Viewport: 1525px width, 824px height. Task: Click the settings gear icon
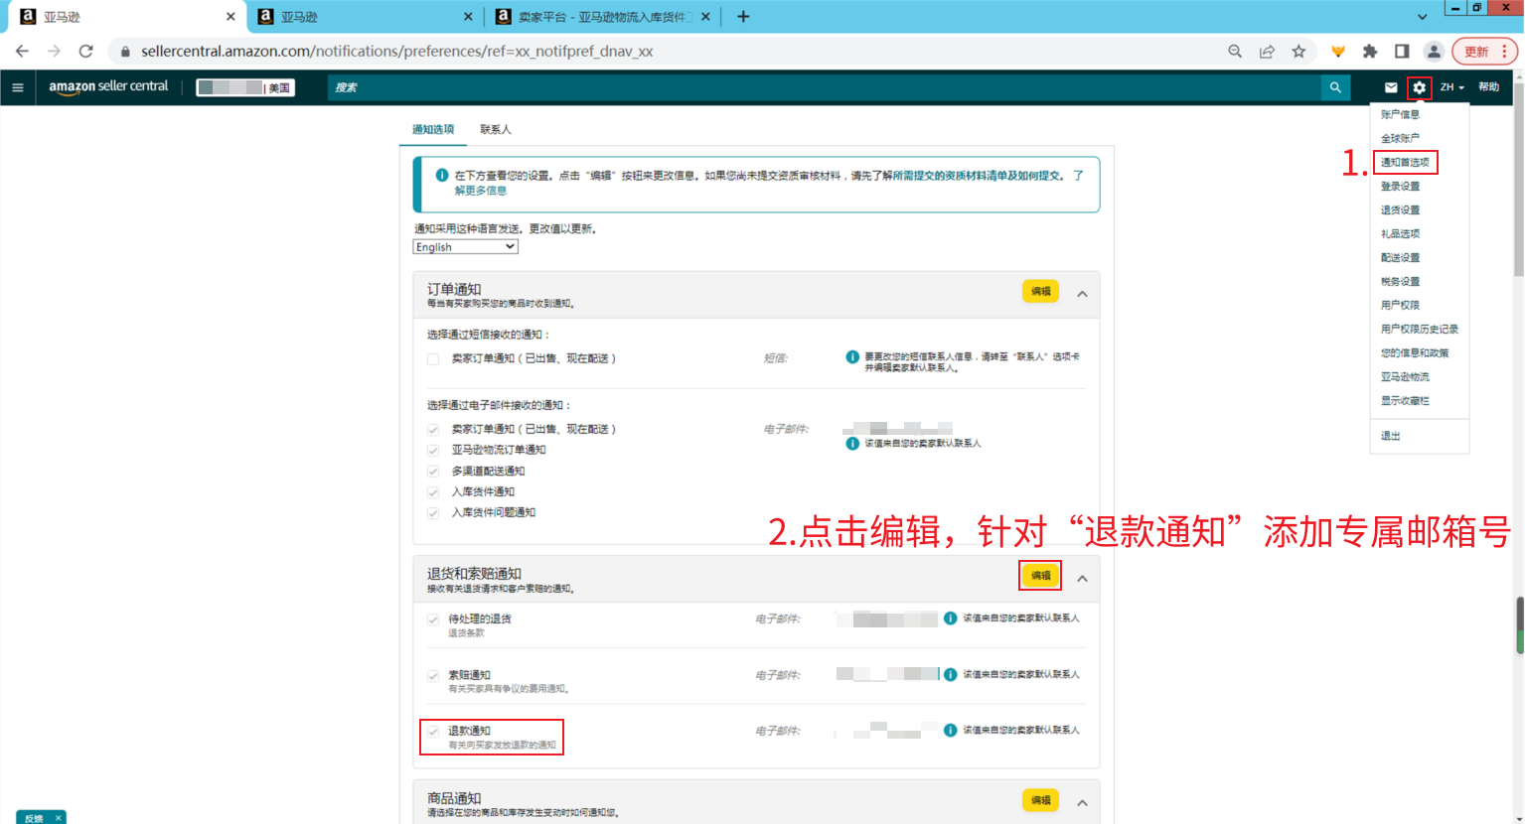(x=1420, y=87)
